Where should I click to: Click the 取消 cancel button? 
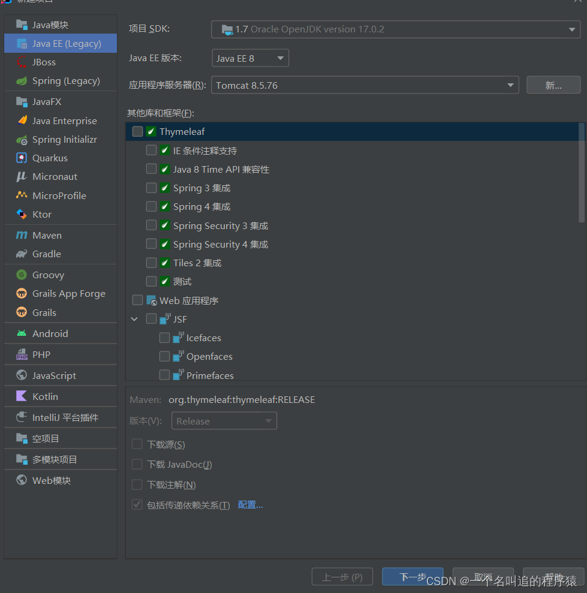click(483, 577)
